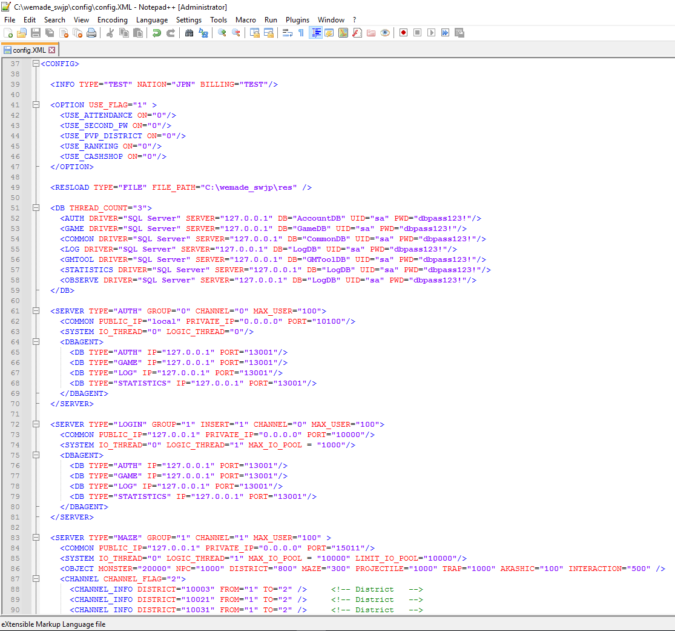Click Run macro multiple times icon
Image resolution: width=675 pixels, height=631 pixels.
pos(445,33)
